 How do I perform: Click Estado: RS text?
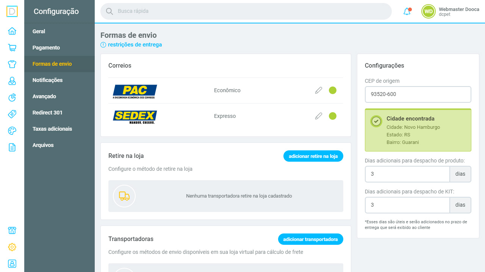pos(398,135)
